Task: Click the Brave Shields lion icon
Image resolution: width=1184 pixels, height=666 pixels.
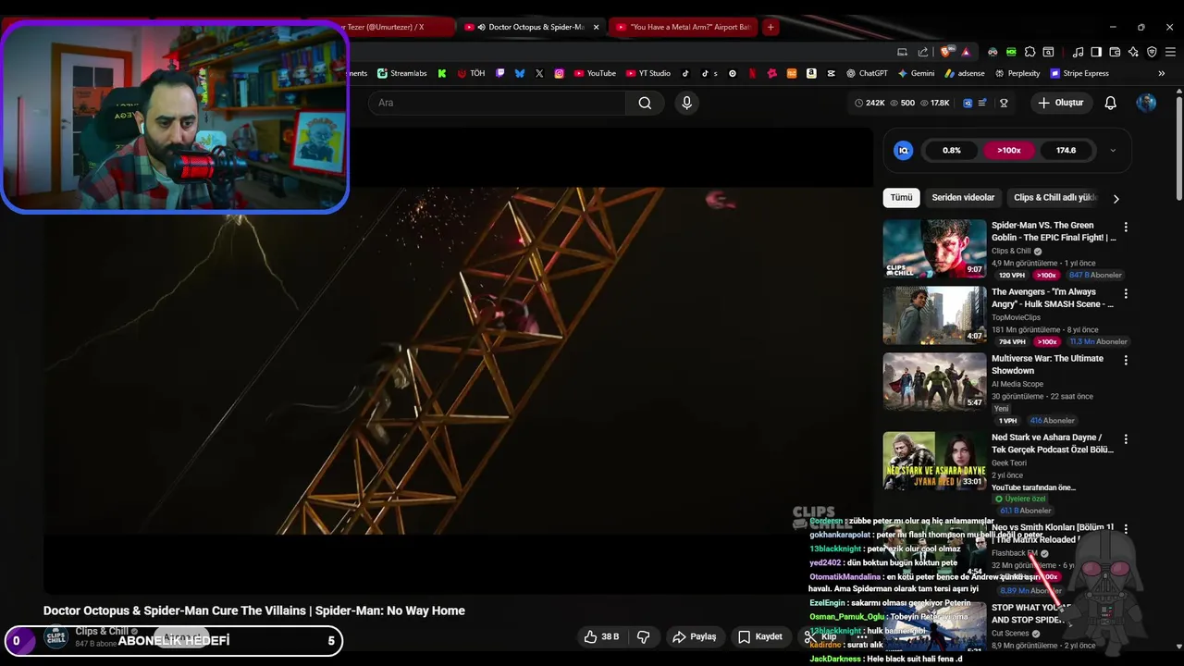Action: click(944, 52)
